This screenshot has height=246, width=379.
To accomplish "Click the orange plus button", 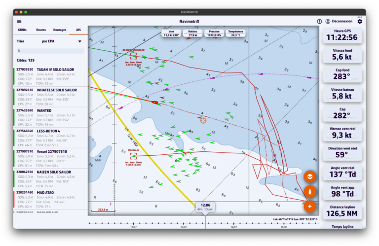I will pyautogui.click(x=309, y=206).
